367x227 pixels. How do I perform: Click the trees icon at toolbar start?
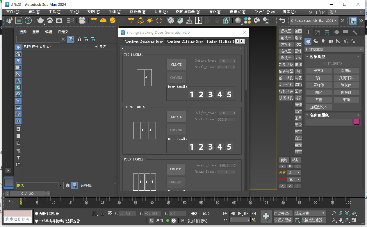tap(10, 20)
